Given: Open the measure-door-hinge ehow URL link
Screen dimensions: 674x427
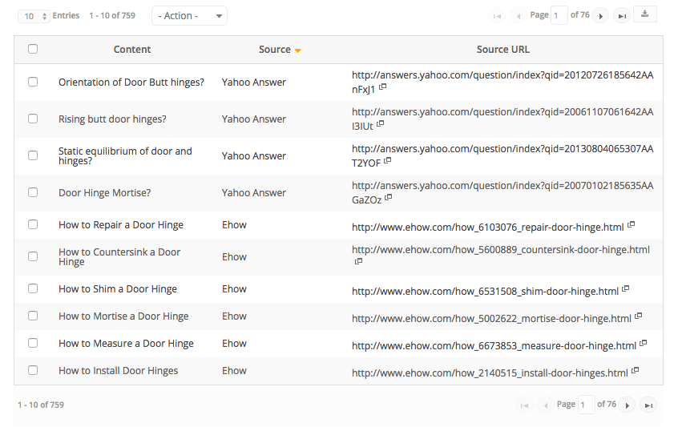Looking at the screenshot, I should tap(494, 344).
